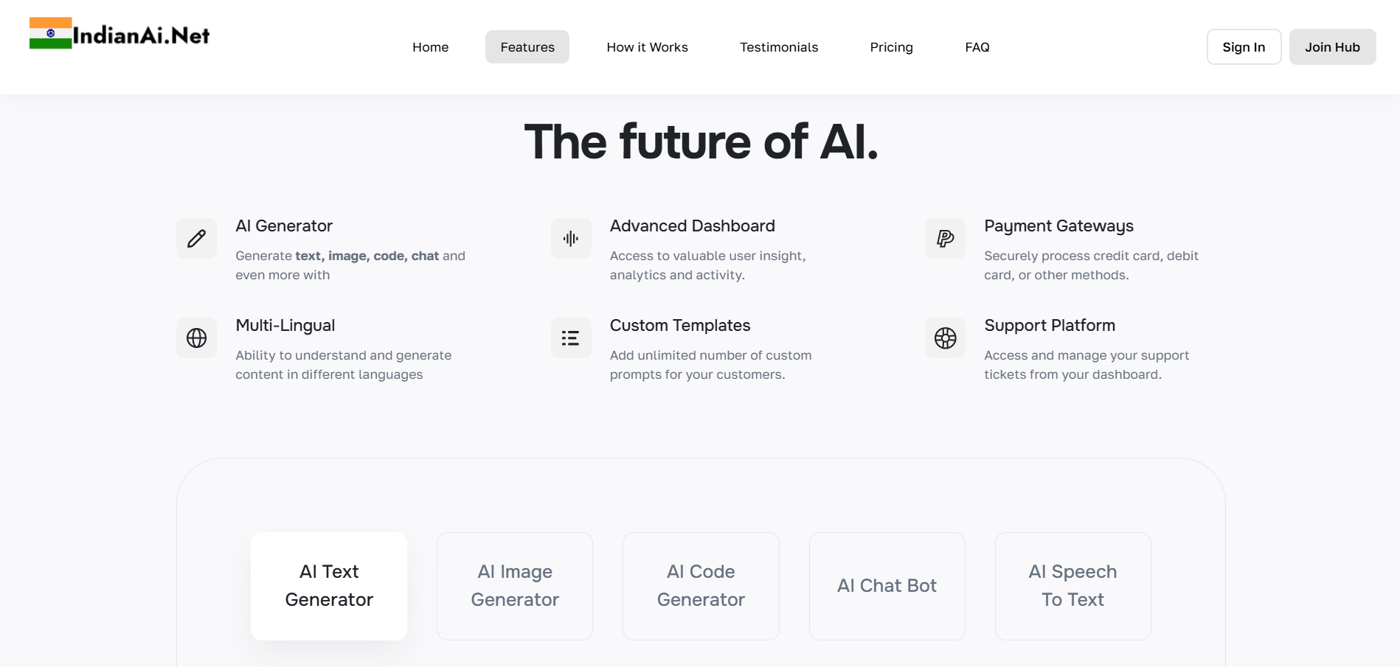Switch to the AI Image Generator tab
The height and width of the screenshot is (667, 1400).
tap(515, 586)
